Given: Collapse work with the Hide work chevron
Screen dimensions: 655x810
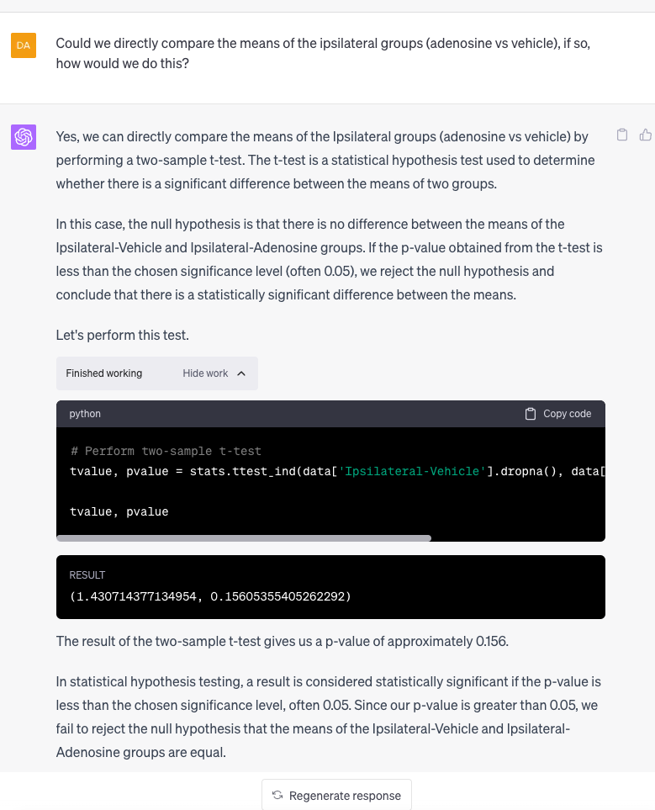Looking at the screenshot, I should (241, 373).
